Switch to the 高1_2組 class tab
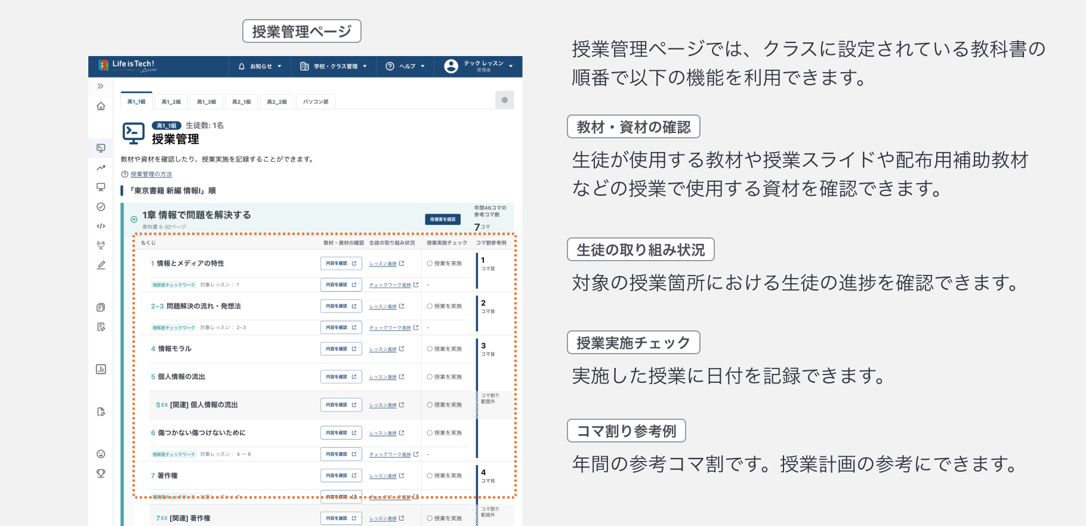The image size is (1086, 526). [x=171, y=102]
